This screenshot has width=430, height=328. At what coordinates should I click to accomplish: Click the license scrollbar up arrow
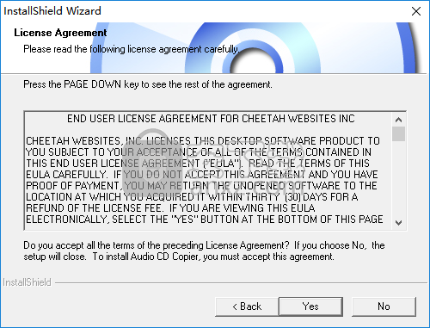[x=398, y=120]
